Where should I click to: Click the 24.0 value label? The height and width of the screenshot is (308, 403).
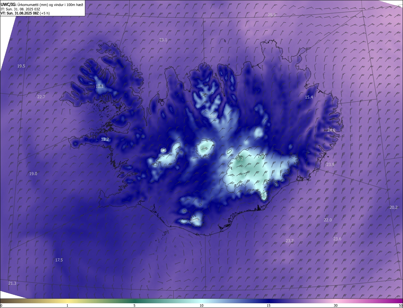(x=331, y=130)
